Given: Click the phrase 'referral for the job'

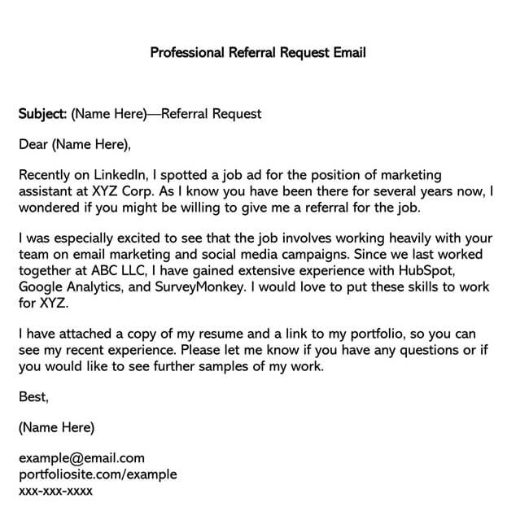Looking at the screenshot, I should (x=363, y=208).
